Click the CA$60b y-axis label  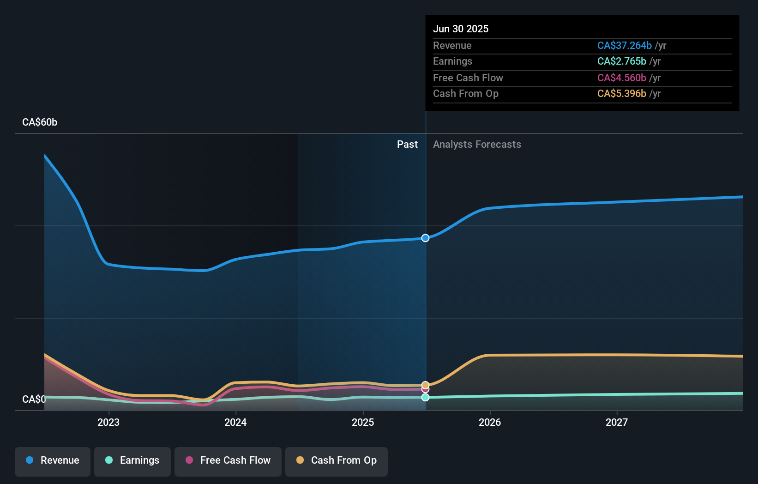(40, 122)
